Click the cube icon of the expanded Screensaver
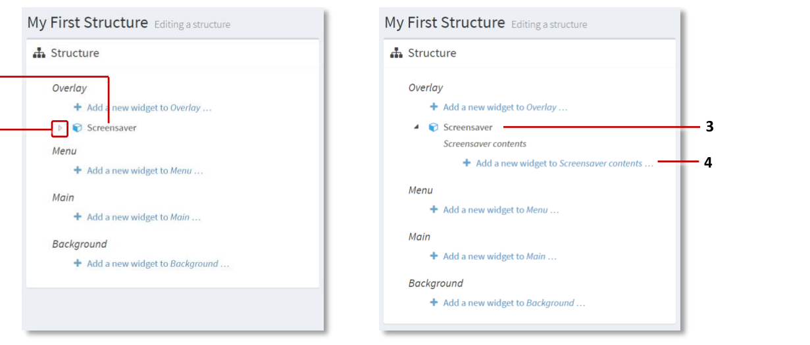 pyautogui.click(x=433, y=127)
